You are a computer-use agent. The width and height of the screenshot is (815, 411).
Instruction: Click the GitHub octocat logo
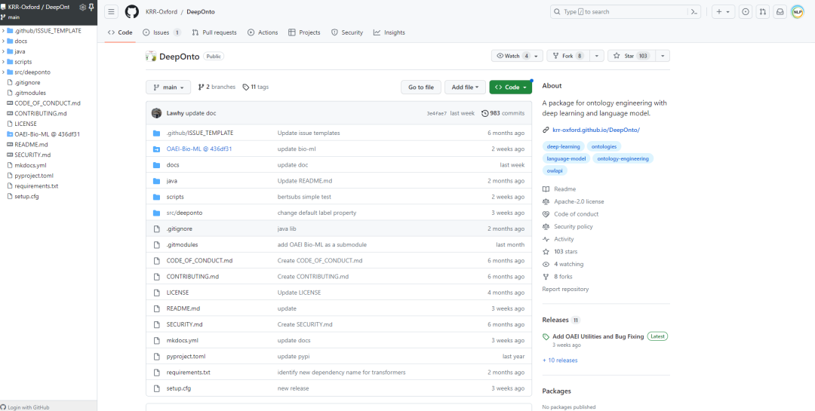pos(132,11)
